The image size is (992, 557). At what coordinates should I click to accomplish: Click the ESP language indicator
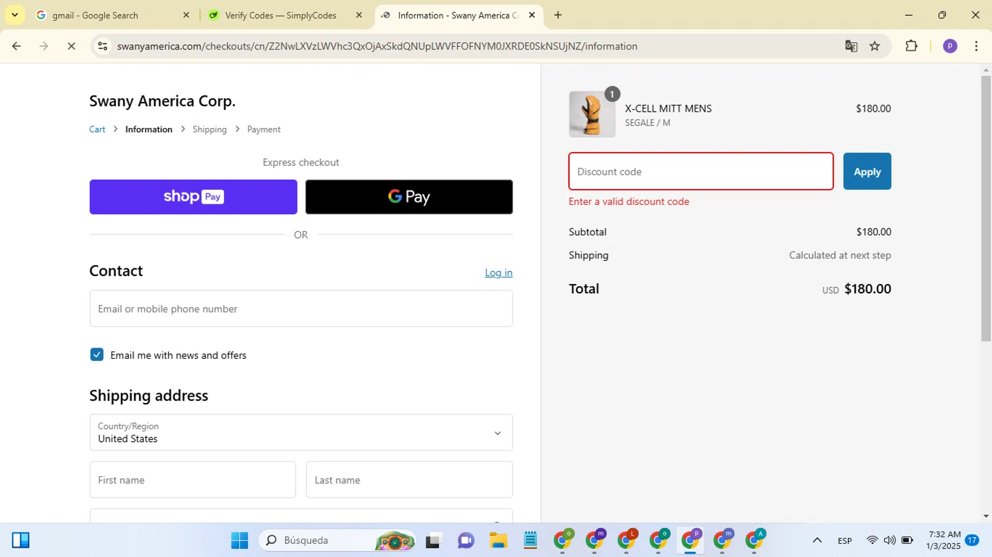[845, 540]
